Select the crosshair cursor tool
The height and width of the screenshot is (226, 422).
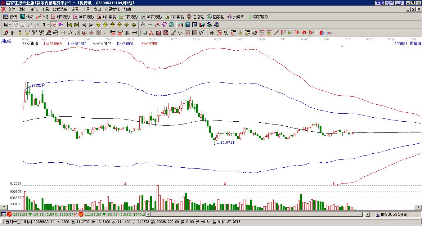pyautogui.click(x=150, y=25)
